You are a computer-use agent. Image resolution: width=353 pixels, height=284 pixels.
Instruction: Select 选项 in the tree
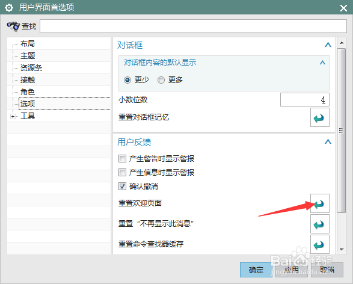(28, 104)
